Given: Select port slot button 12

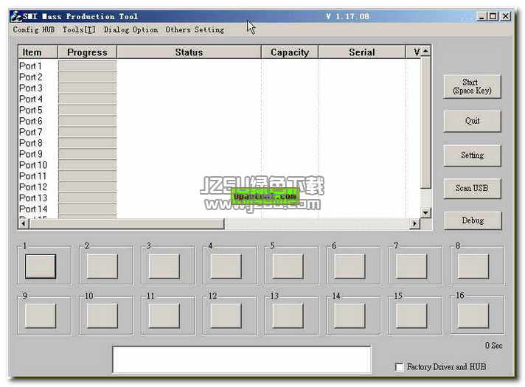Looking at the screenshot, I should (226, 315).
